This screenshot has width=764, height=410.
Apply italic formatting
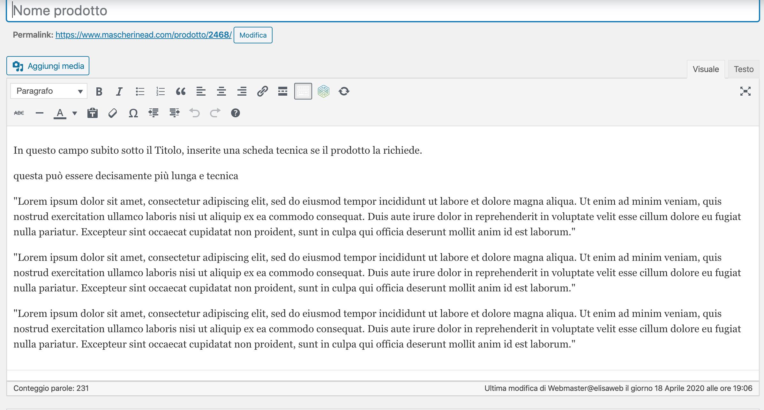(119, 92)
